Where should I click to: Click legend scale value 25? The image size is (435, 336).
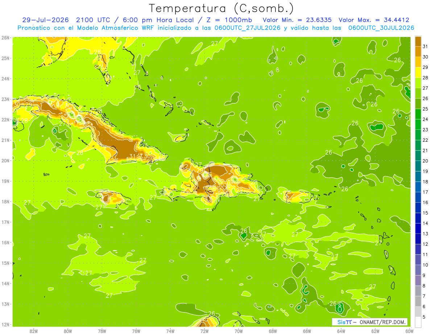pyautogui.click(x=426, y=109)
